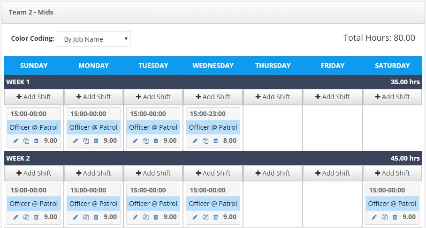This screenshot has width=426, height=228.
Task: Copy the Week 2 Saturday shift
Action: pyautogui.click(x=385, y=217)
